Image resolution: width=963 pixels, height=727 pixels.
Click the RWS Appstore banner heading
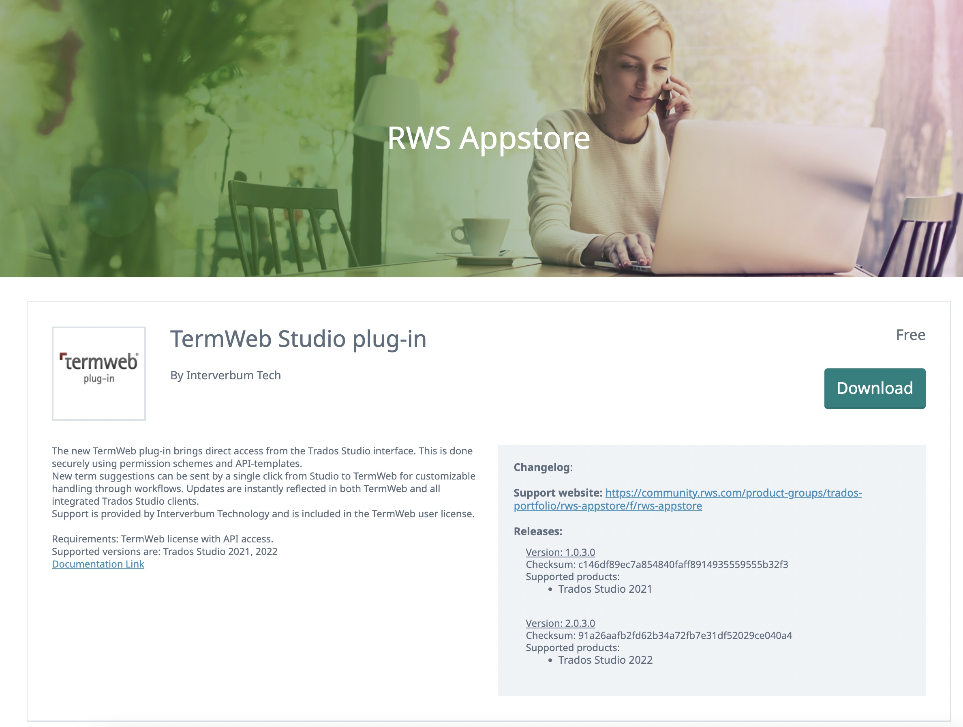(x=488, y=138)
